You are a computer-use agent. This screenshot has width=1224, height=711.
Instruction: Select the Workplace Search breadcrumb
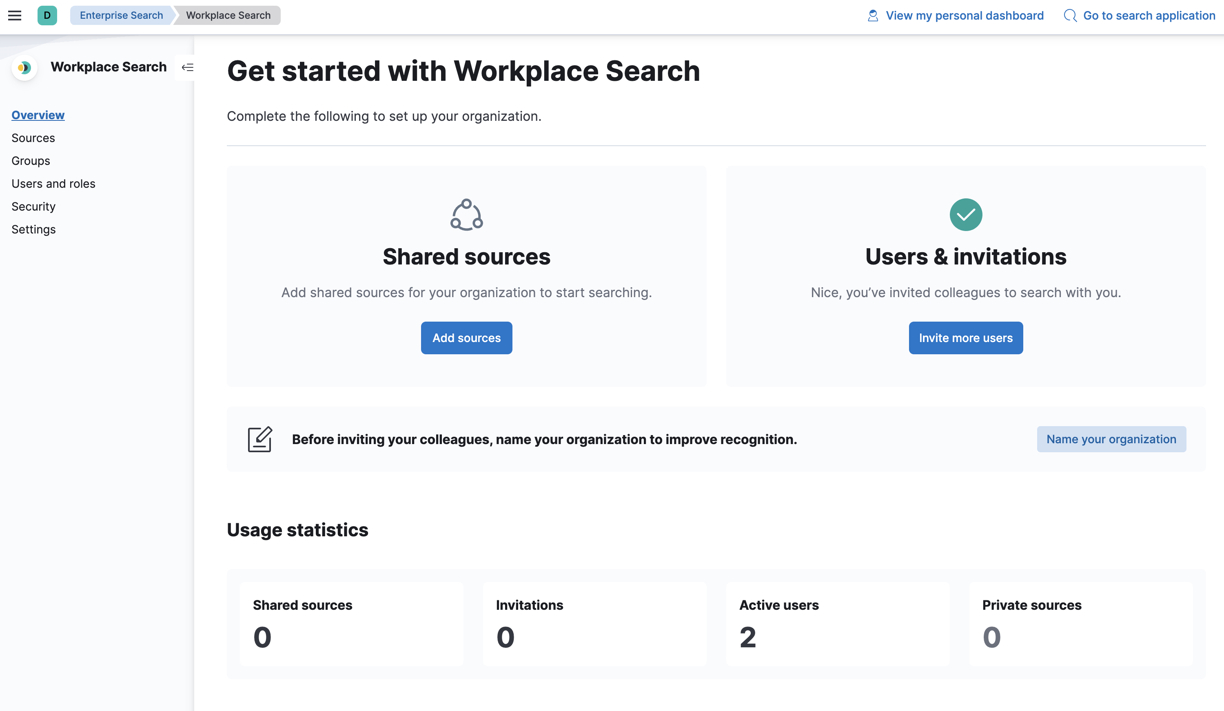(x=228, y=16)
